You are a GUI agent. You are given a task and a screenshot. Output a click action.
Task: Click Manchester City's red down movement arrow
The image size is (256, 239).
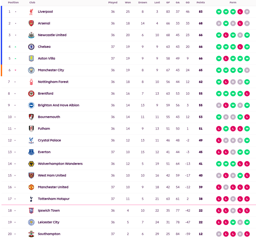click(x=15, y=70)
